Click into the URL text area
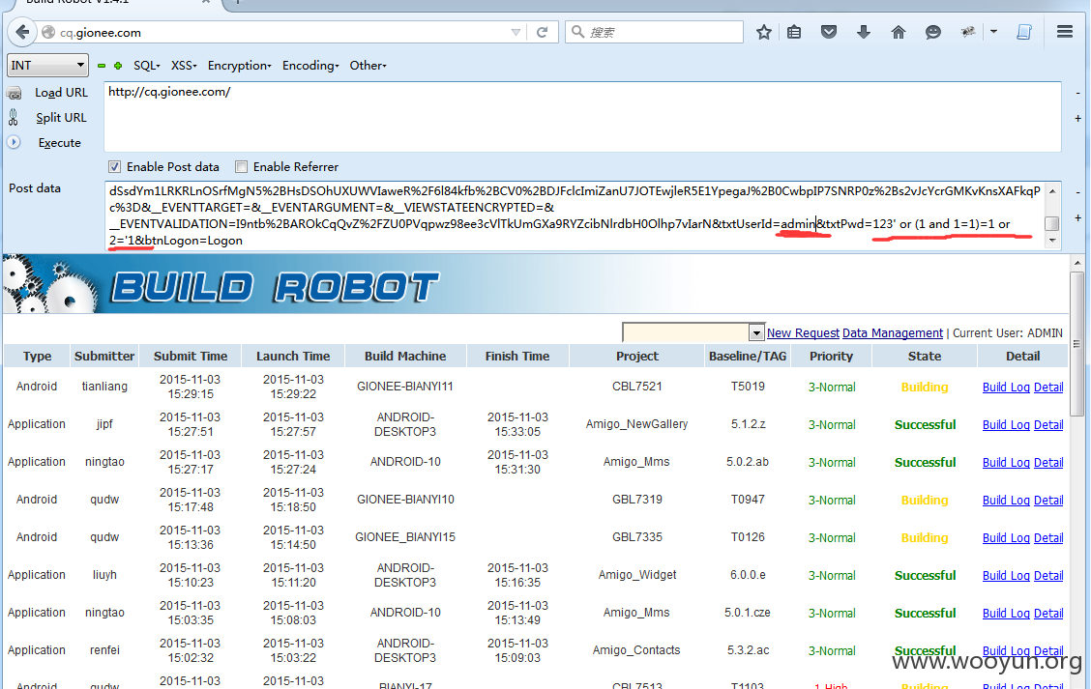This screenshot has height=689, width=1091. pos(582,117)
